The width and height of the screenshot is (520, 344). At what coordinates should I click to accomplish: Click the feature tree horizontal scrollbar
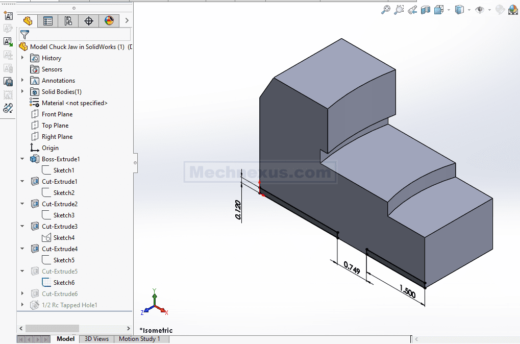52,328
